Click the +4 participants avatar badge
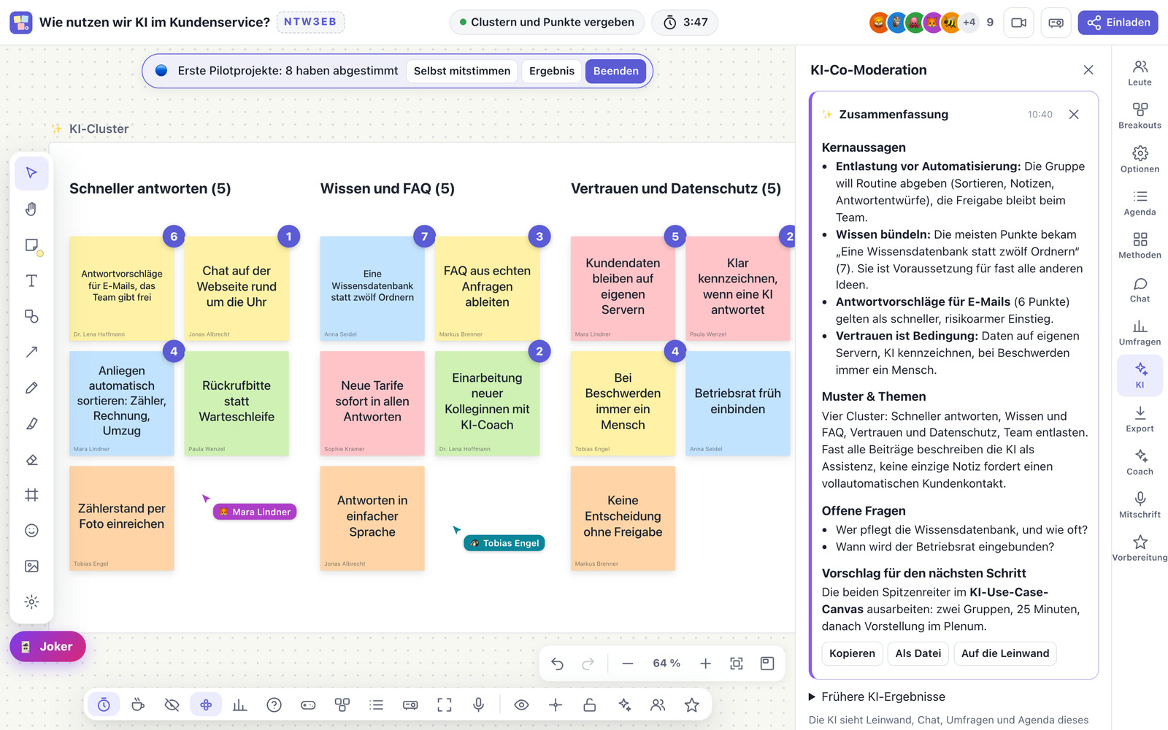The width and height of the screenshot is (1168, 730). (969, 23)
